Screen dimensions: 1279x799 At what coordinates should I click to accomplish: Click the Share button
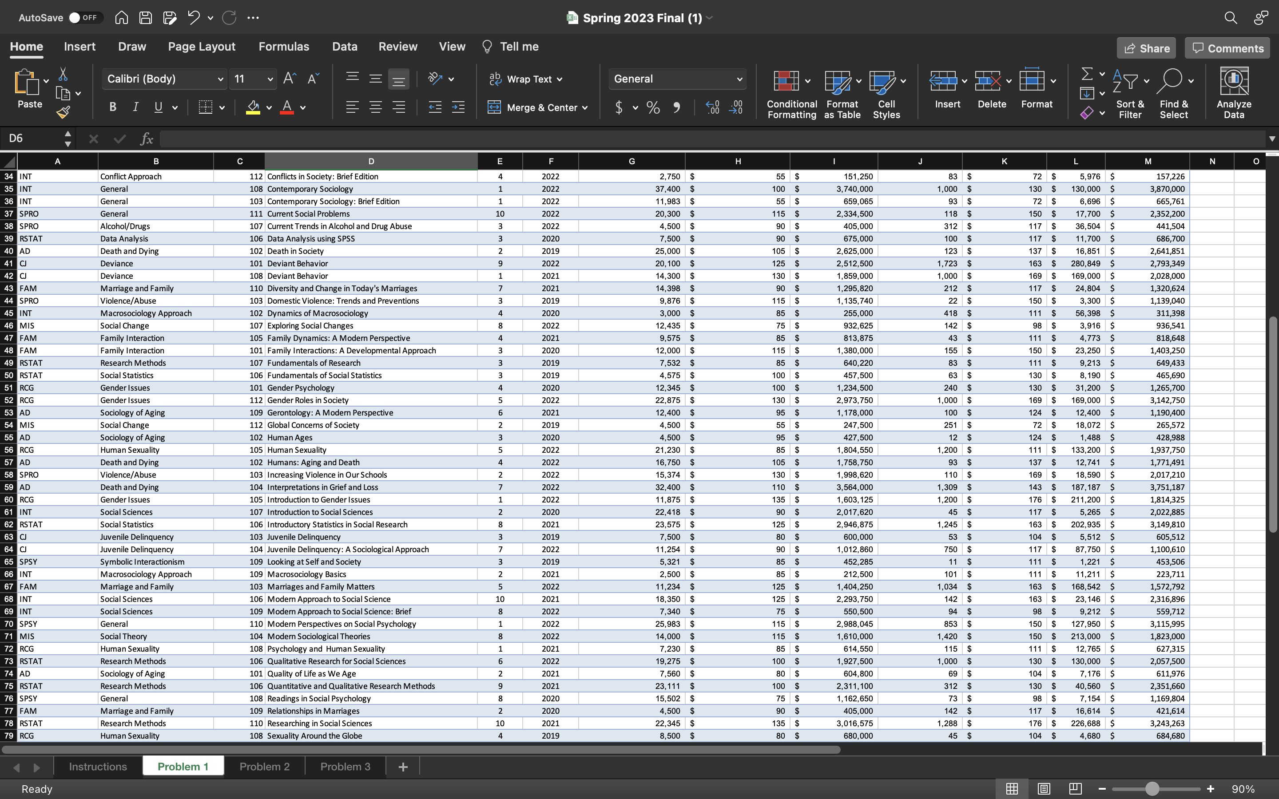pyautogui.click(x=1146, y=47)
